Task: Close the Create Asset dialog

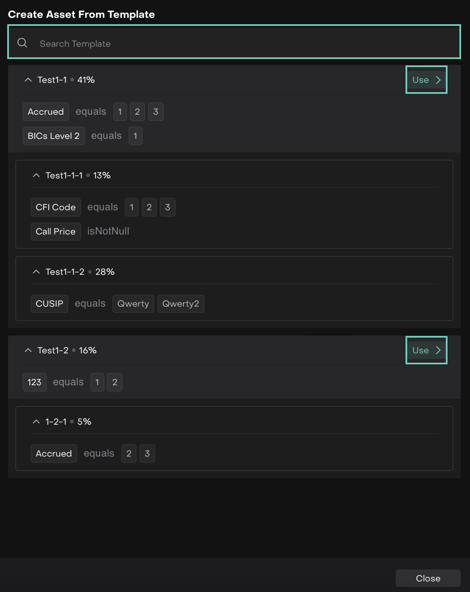Action: 428,578
